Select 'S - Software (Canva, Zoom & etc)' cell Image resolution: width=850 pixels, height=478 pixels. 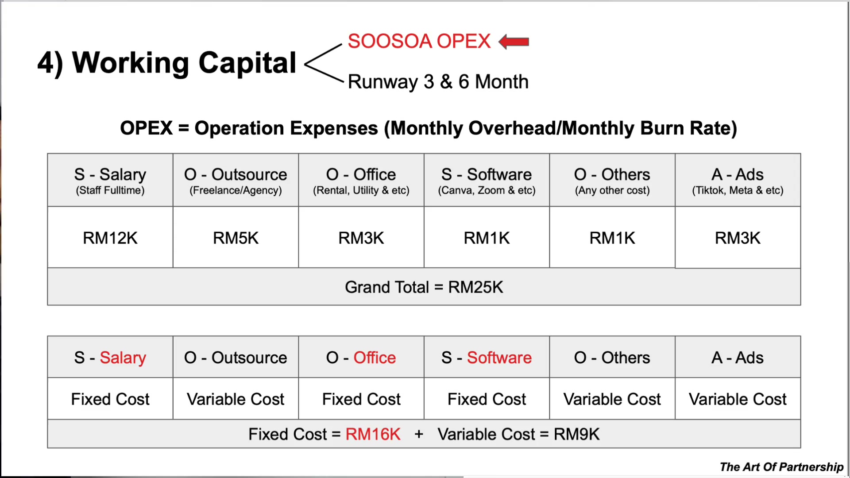coord(487,180)
